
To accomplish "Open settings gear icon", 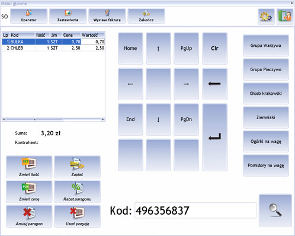I will [266, 17].
